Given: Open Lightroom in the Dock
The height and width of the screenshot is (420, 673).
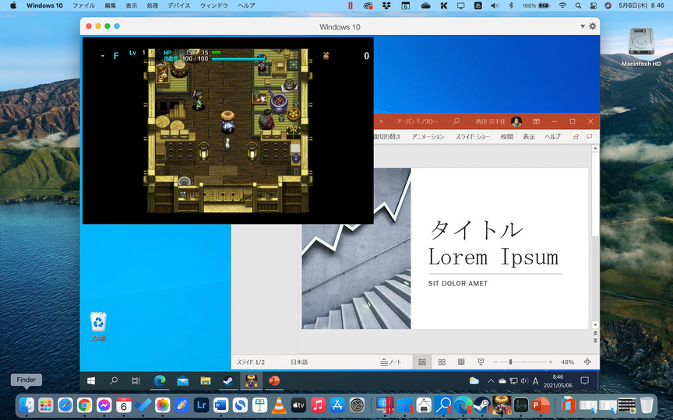Looking at the screenshot, I should click(x=201, y=405).
